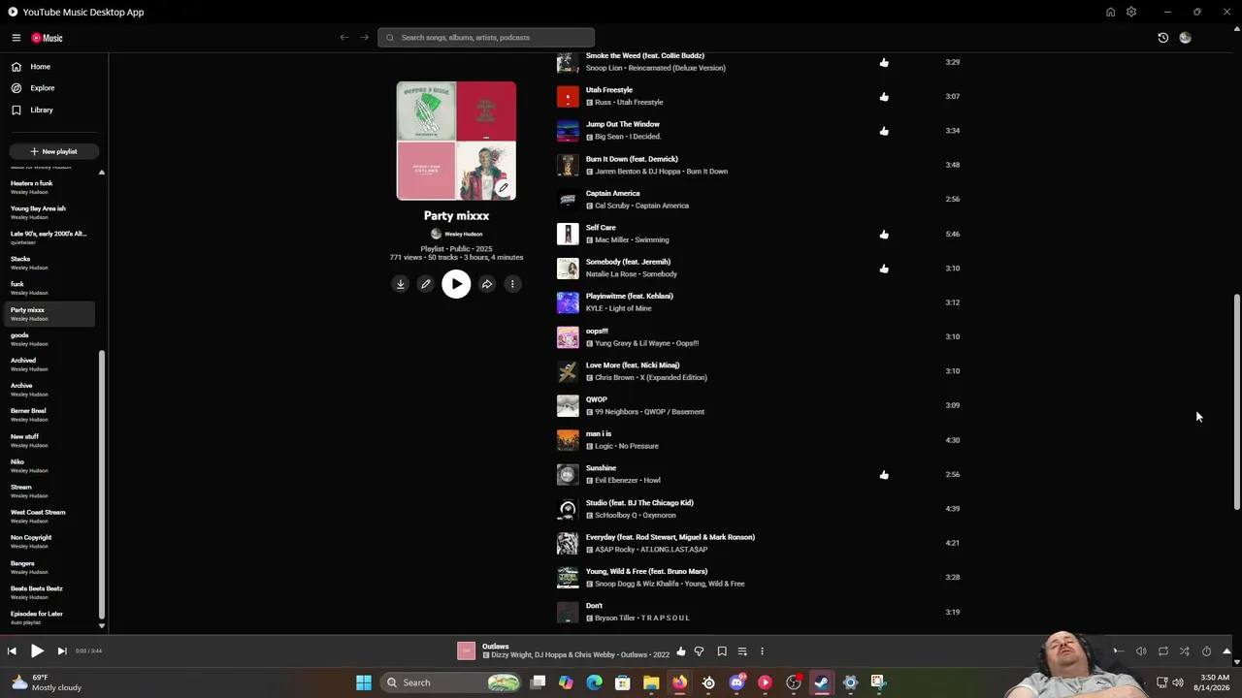
Task: Click the Windows taskbar Search box
Action: tap(452, 682)
